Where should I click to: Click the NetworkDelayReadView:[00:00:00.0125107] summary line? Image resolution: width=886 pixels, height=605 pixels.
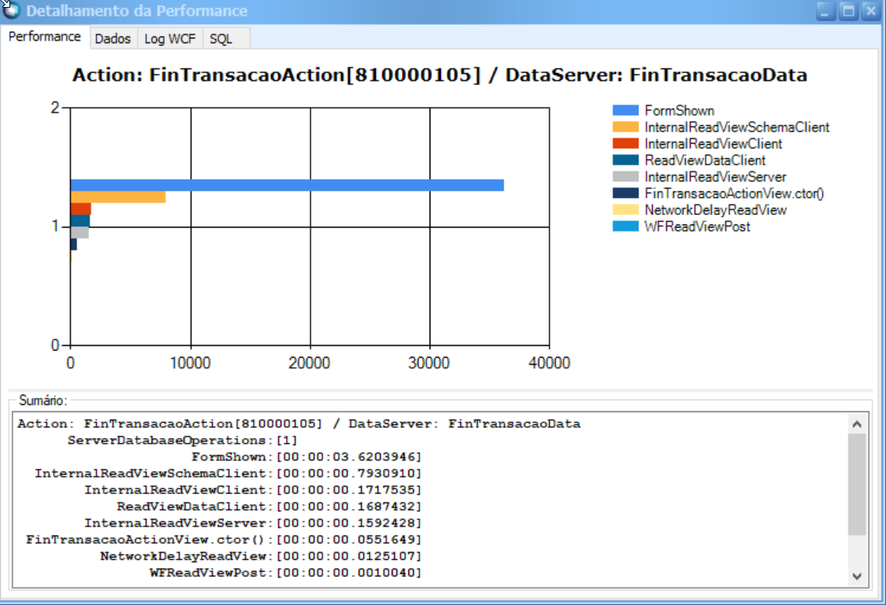coord(261,556)
